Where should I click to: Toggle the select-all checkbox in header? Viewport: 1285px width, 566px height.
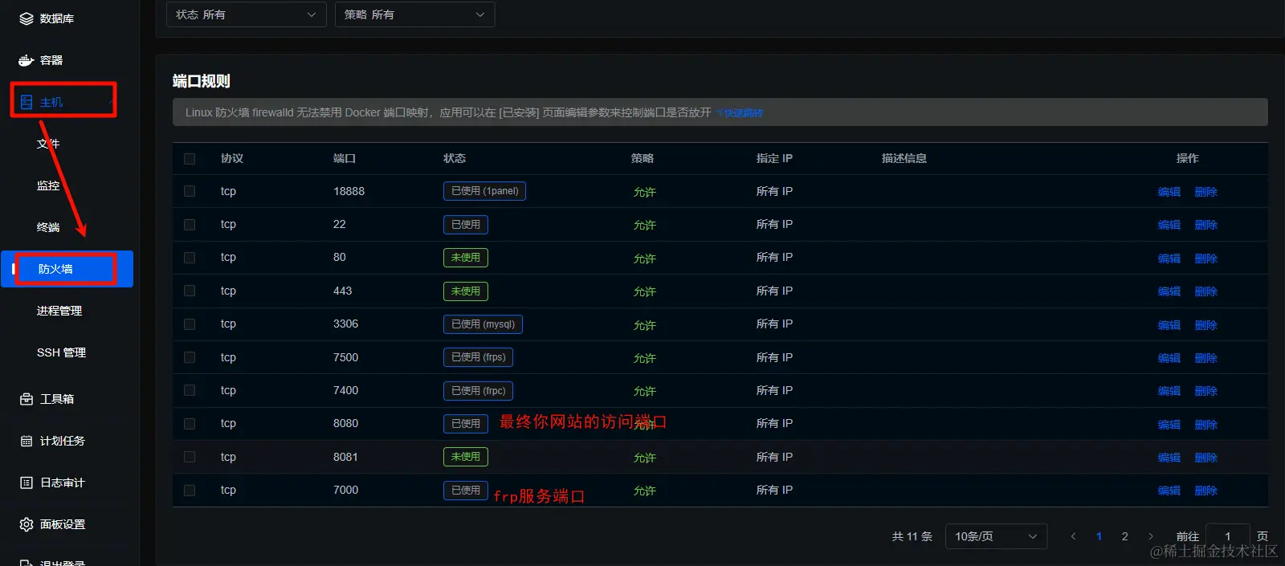point(190,159)
